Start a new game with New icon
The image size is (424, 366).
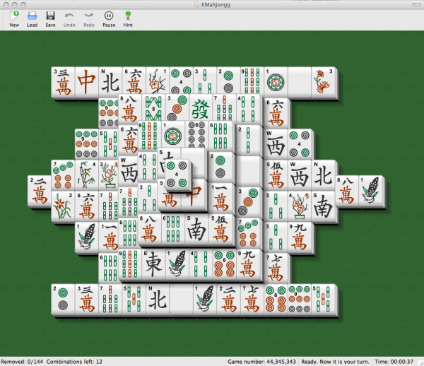14,19
